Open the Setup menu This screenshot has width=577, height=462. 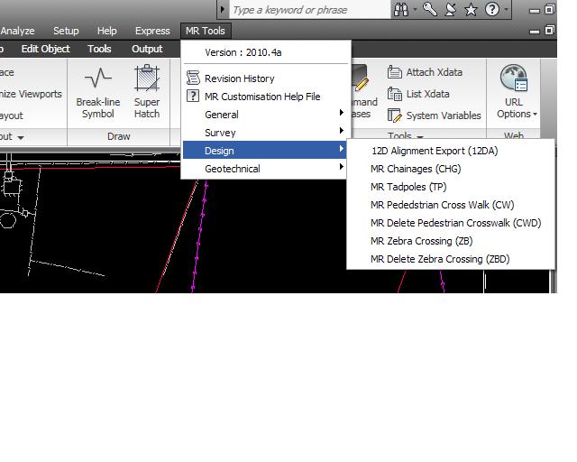coord(66,31)
